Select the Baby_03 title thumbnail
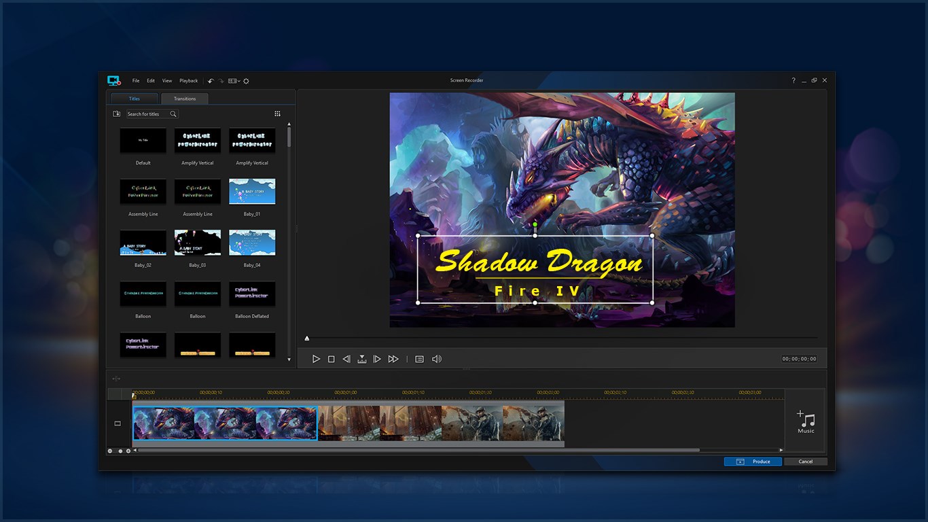This screenshot has height=522, width=928. click(198, 243)
